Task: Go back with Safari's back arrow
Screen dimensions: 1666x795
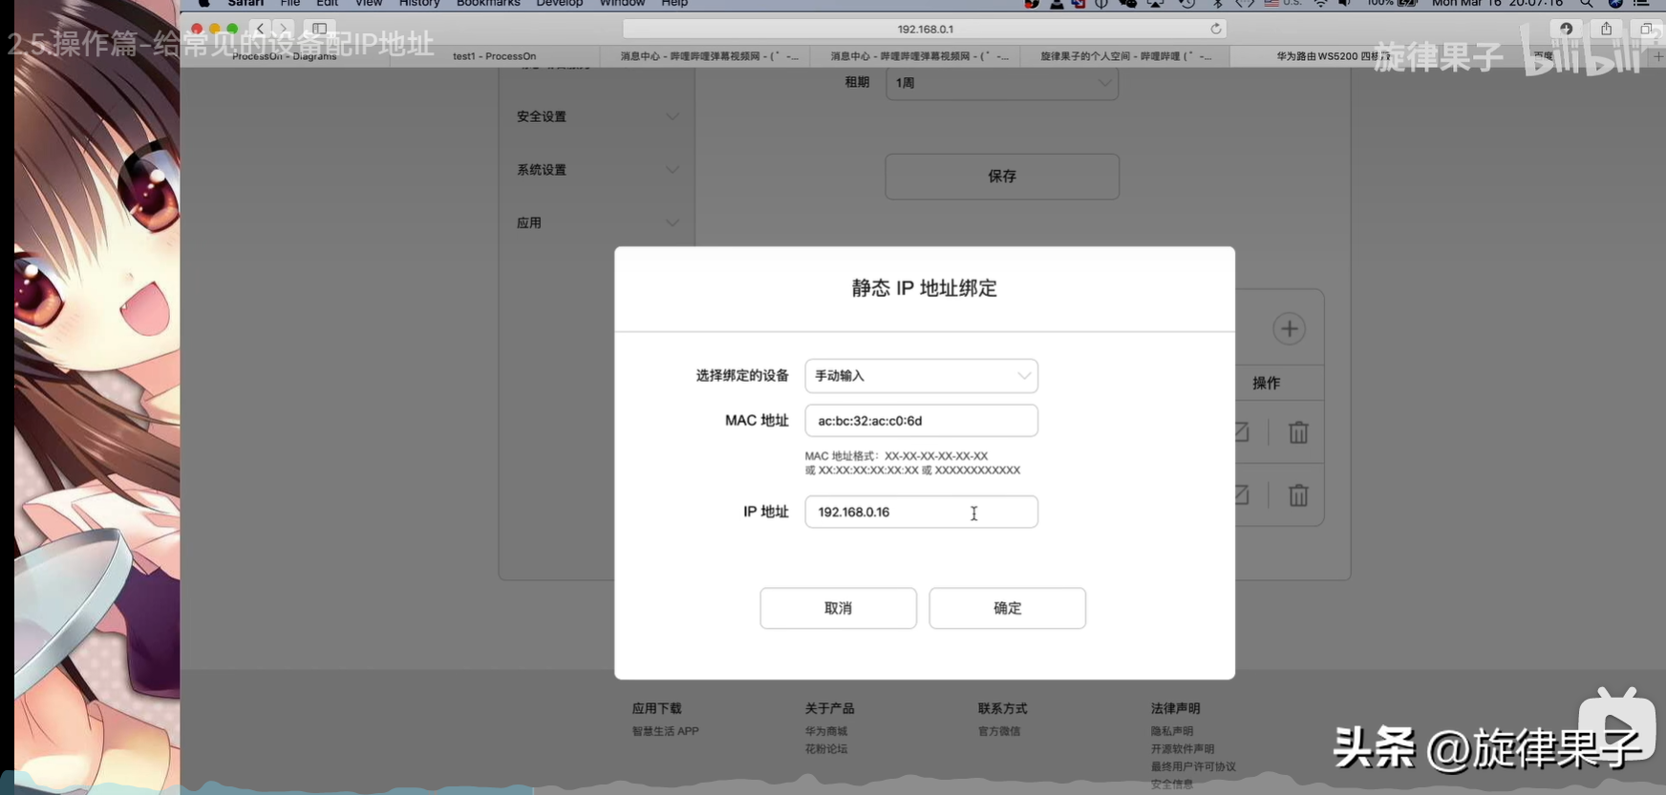Action: point(260,29)
